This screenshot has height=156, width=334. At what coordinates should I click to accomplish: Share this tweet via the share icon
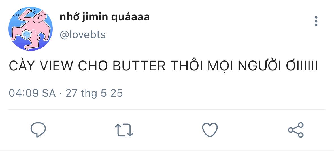point(296,130)
